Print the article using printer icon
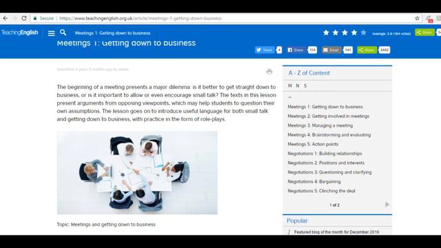Viewport: 441px width, 248px height. pos(269,72)
